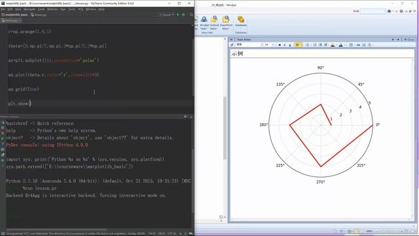Close the Topic Notes pane

[x=409, y=39]
